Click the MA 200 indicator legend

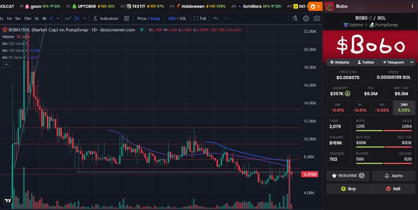click(15, 44)
